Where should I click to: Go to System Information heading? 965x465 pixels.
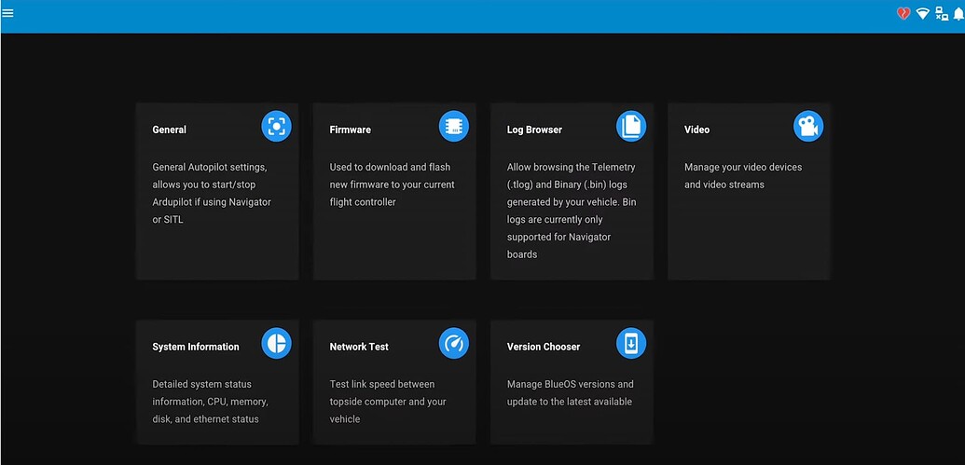196,347
